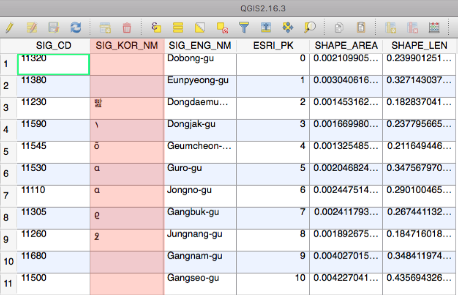Image resolution: width=458 pixels, height=295 pixels.
Task: Select row number 5 header
Action: (8, 152)
